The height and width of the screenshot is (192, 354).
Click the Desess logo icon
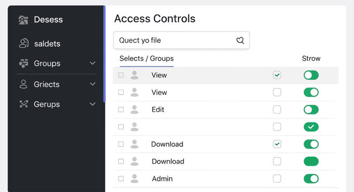point(23,20)
